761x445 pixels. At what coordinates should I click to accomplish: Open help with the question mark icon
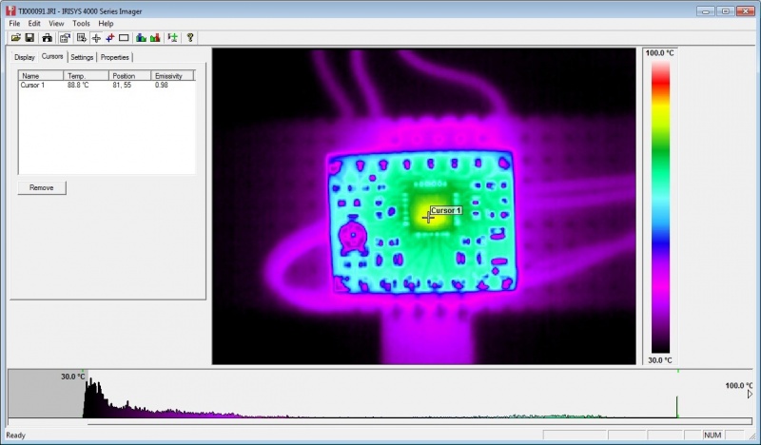pos(190,37)
